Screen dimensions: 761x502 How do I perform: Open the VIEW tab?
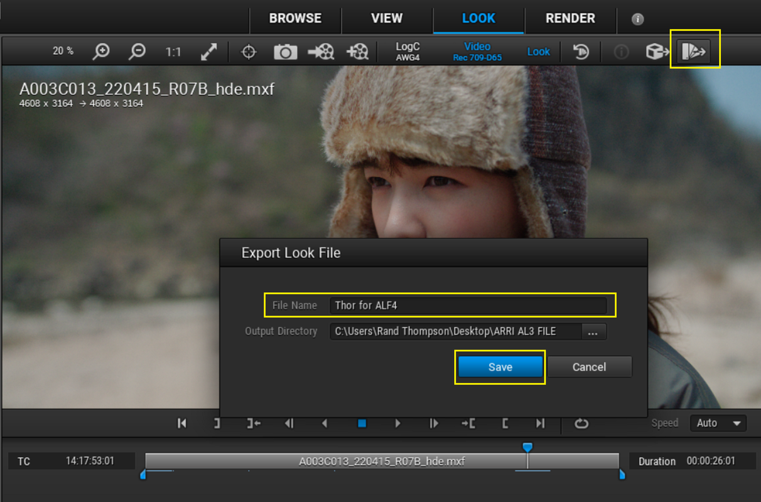coord(387,18)
